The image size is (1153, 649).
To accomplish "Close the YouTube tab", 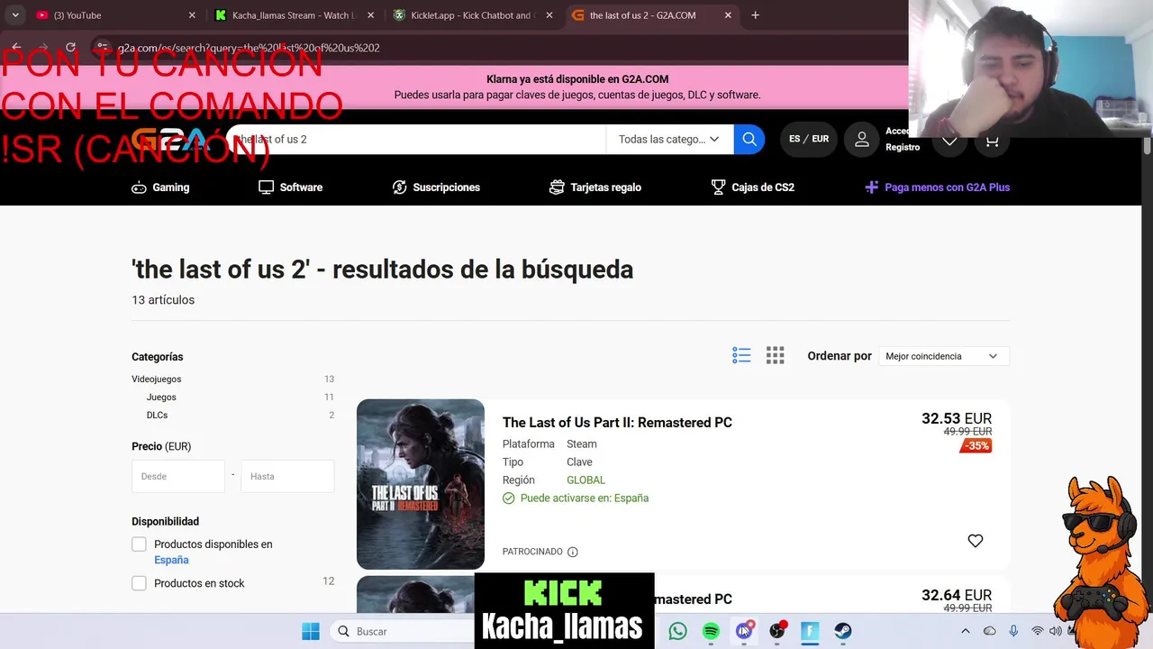I will click(x=192, y=15).
